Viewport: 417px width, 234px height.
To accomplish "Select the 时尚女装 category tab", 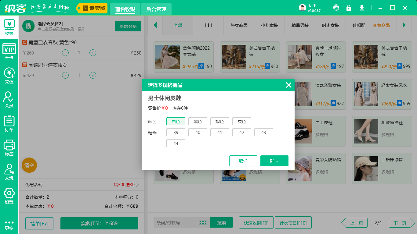I will click(x=331, y=26).
